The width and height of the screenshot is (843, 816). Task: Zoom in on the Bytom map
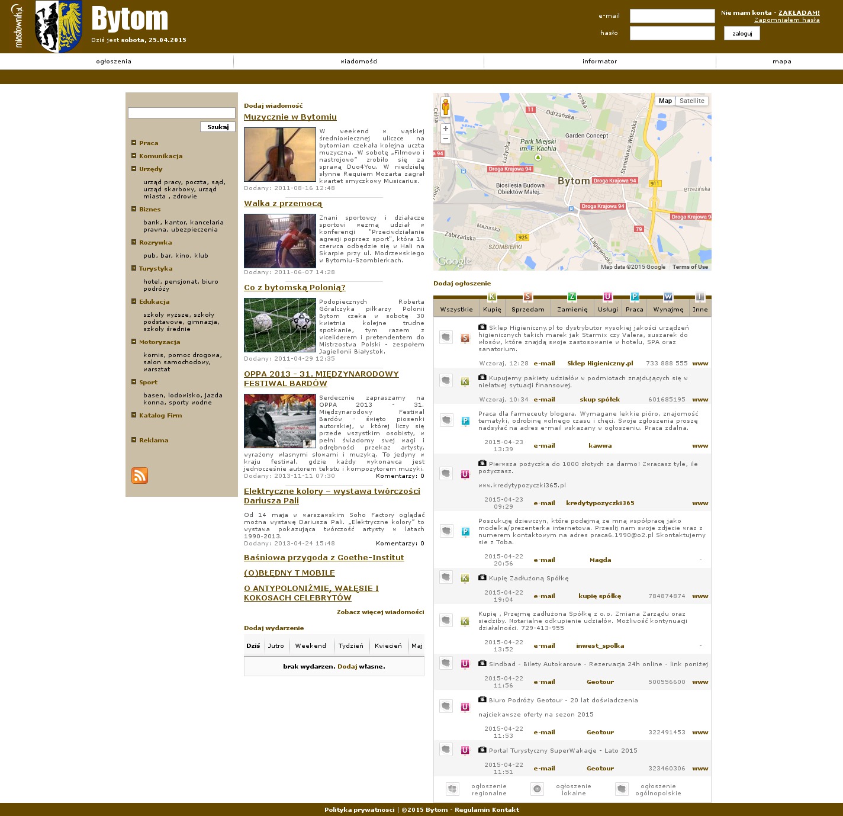(446, 128)
